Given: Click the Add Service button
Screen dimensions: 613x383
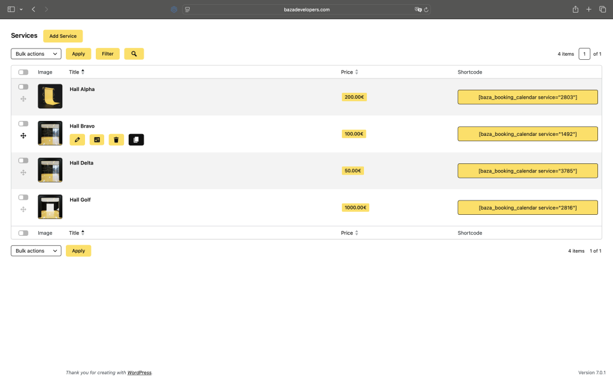Looking at the screenshot, I should (63, 36).
